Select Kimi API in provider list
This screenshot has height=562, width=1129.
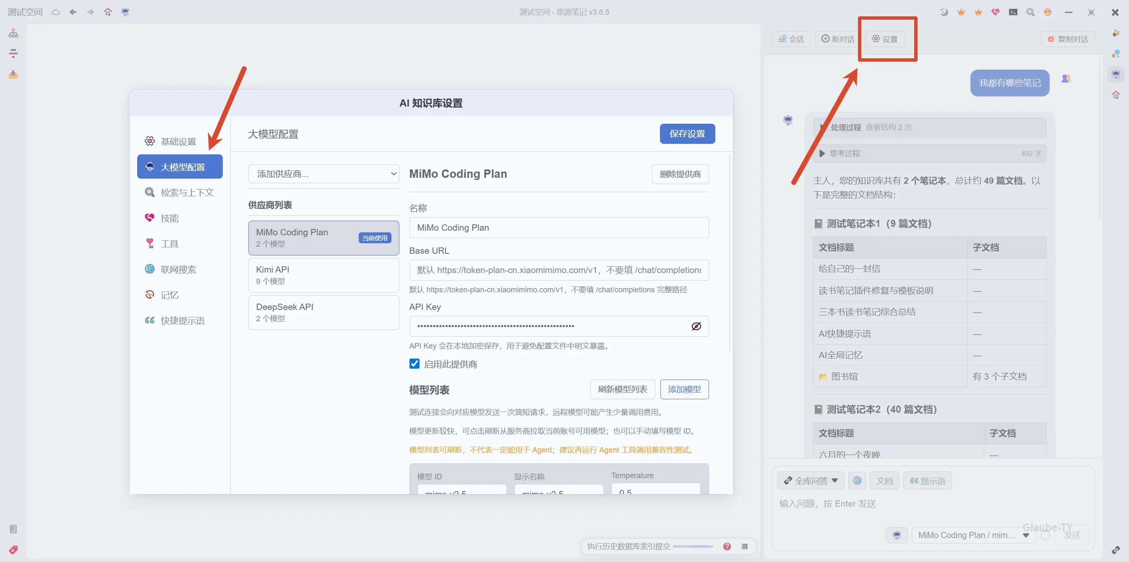click(323, 275)
